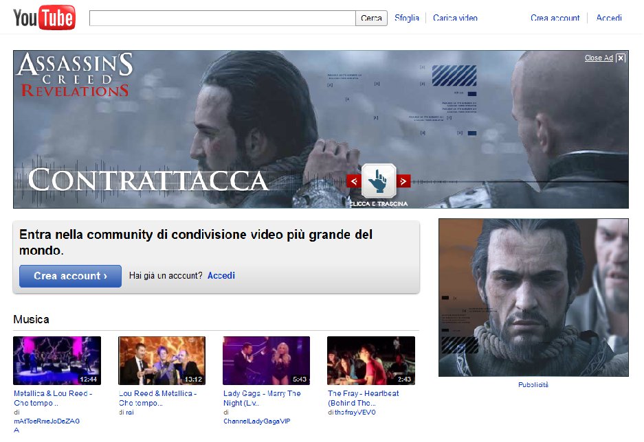Open the Carica video link
This screenshot has width=644, height=442.
click(455, 18)
